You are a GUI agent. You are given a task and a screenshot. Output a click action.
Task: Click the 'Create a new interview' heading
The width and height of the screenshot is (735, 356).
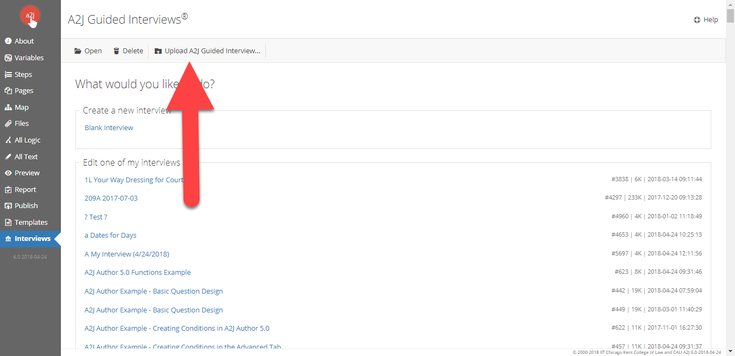[127, 110]
